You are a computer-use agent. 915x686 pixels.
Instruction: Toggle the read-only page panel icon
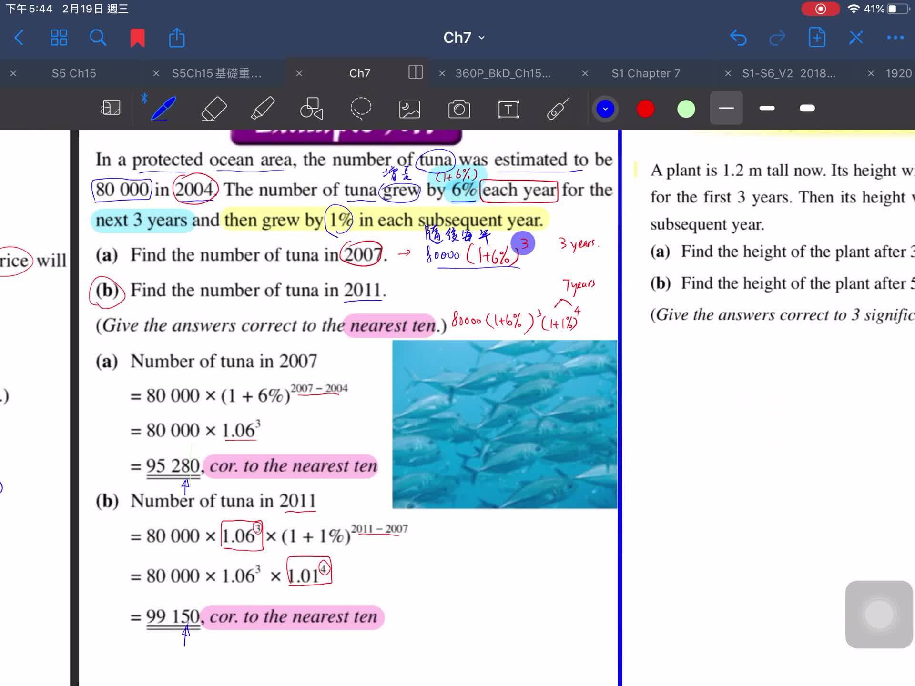[x=110, y=109]
